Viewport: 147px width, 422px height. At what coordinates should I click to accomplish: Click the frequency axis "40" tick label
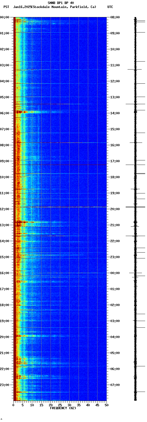(88, 405)
